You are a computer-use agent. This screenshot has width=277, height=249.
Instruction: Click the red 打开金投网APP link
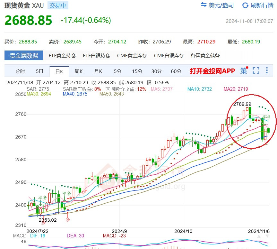tap(212, 71)
